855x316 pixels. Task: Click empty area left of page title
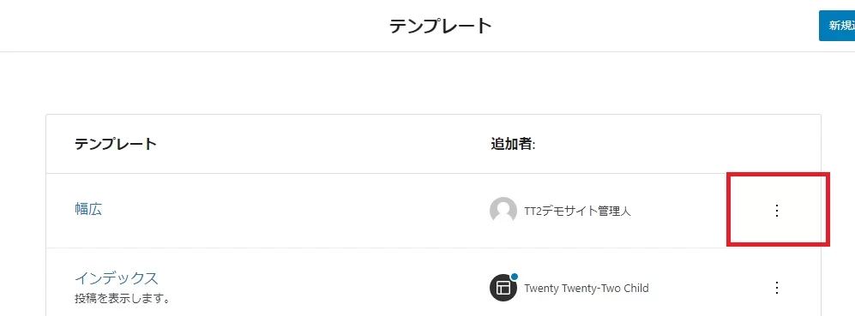click(x=191, y=26)
